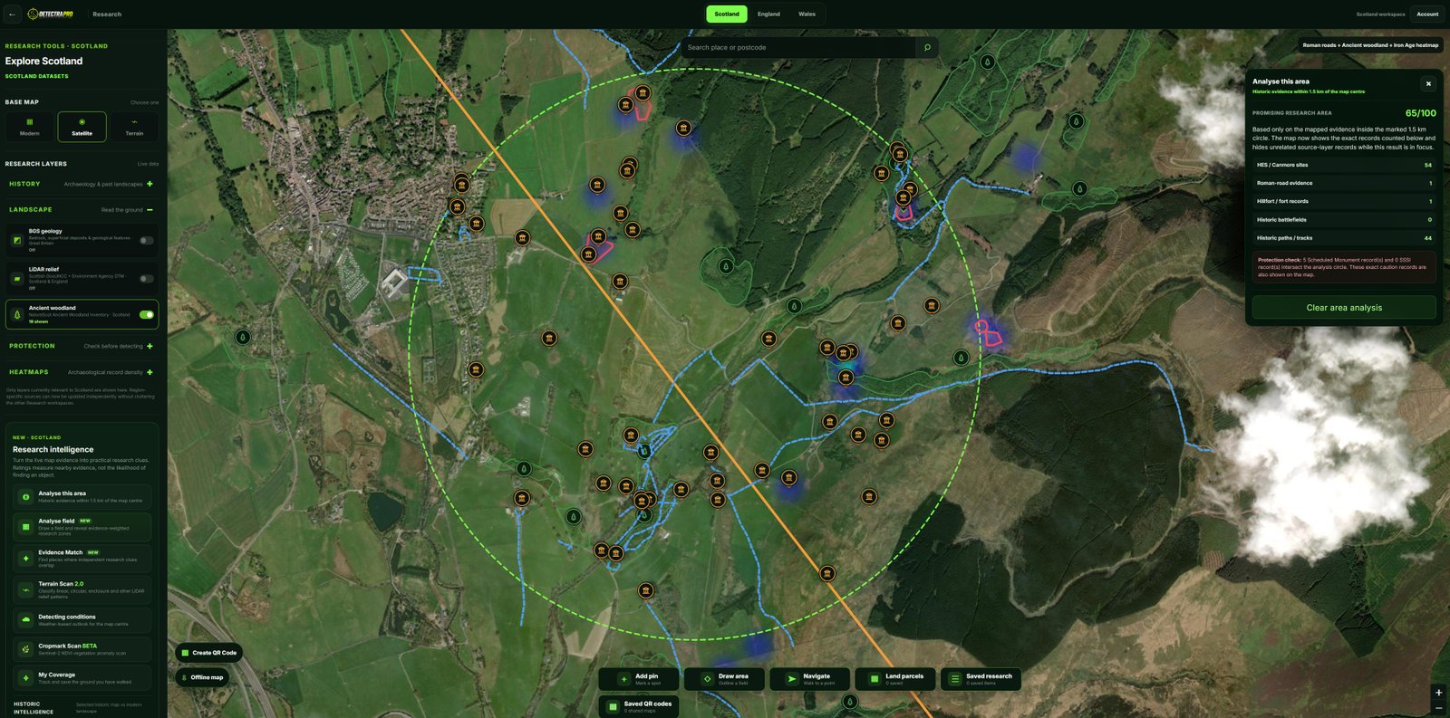
Task: Click the Detecting conditions cloud icon
Action: coord(25,620)
